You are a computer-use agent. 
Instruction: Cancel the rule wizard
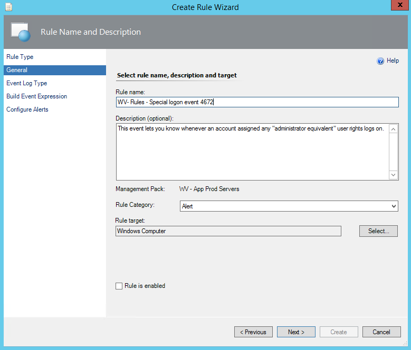[381, 332]
